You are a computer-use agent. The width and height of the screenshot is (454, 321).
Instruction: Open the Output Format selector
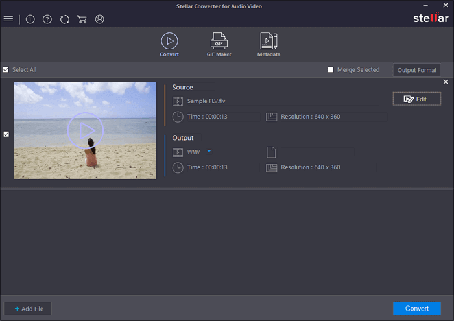pos(416,70)
